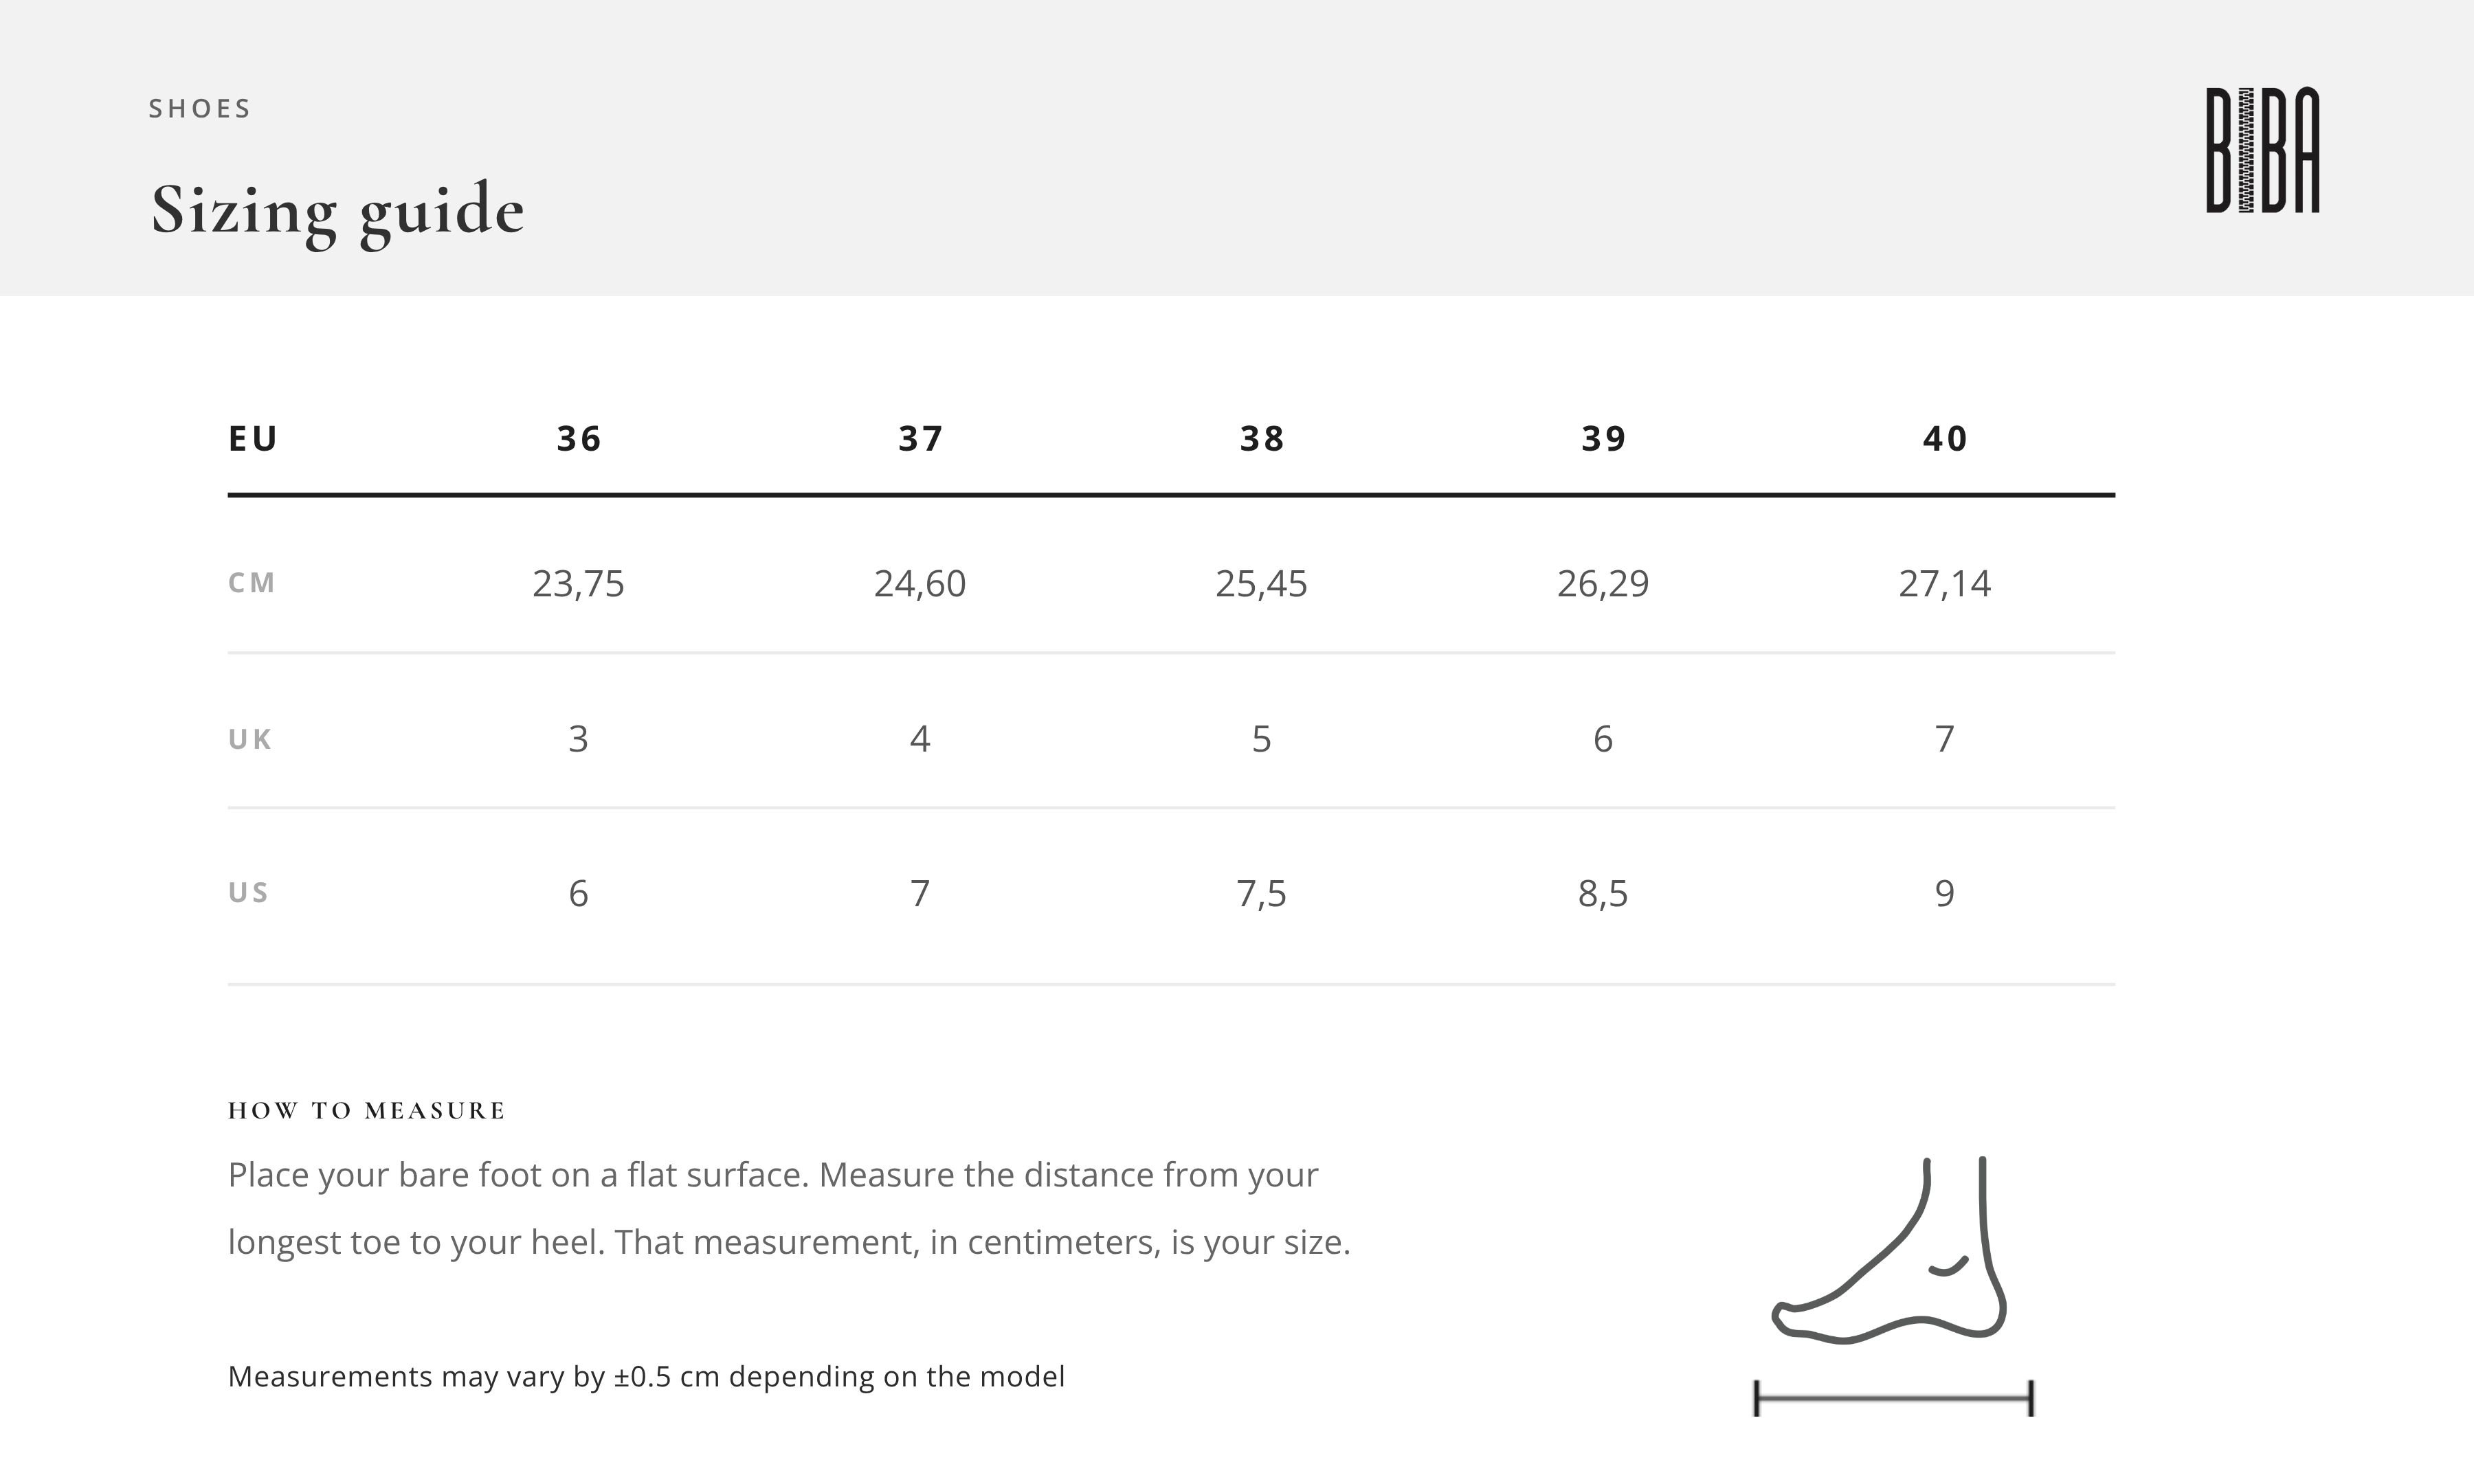Screen dimensions: 2474x1484
Task: Click the 27,14 centimeter value
Action: [1945, 584]
